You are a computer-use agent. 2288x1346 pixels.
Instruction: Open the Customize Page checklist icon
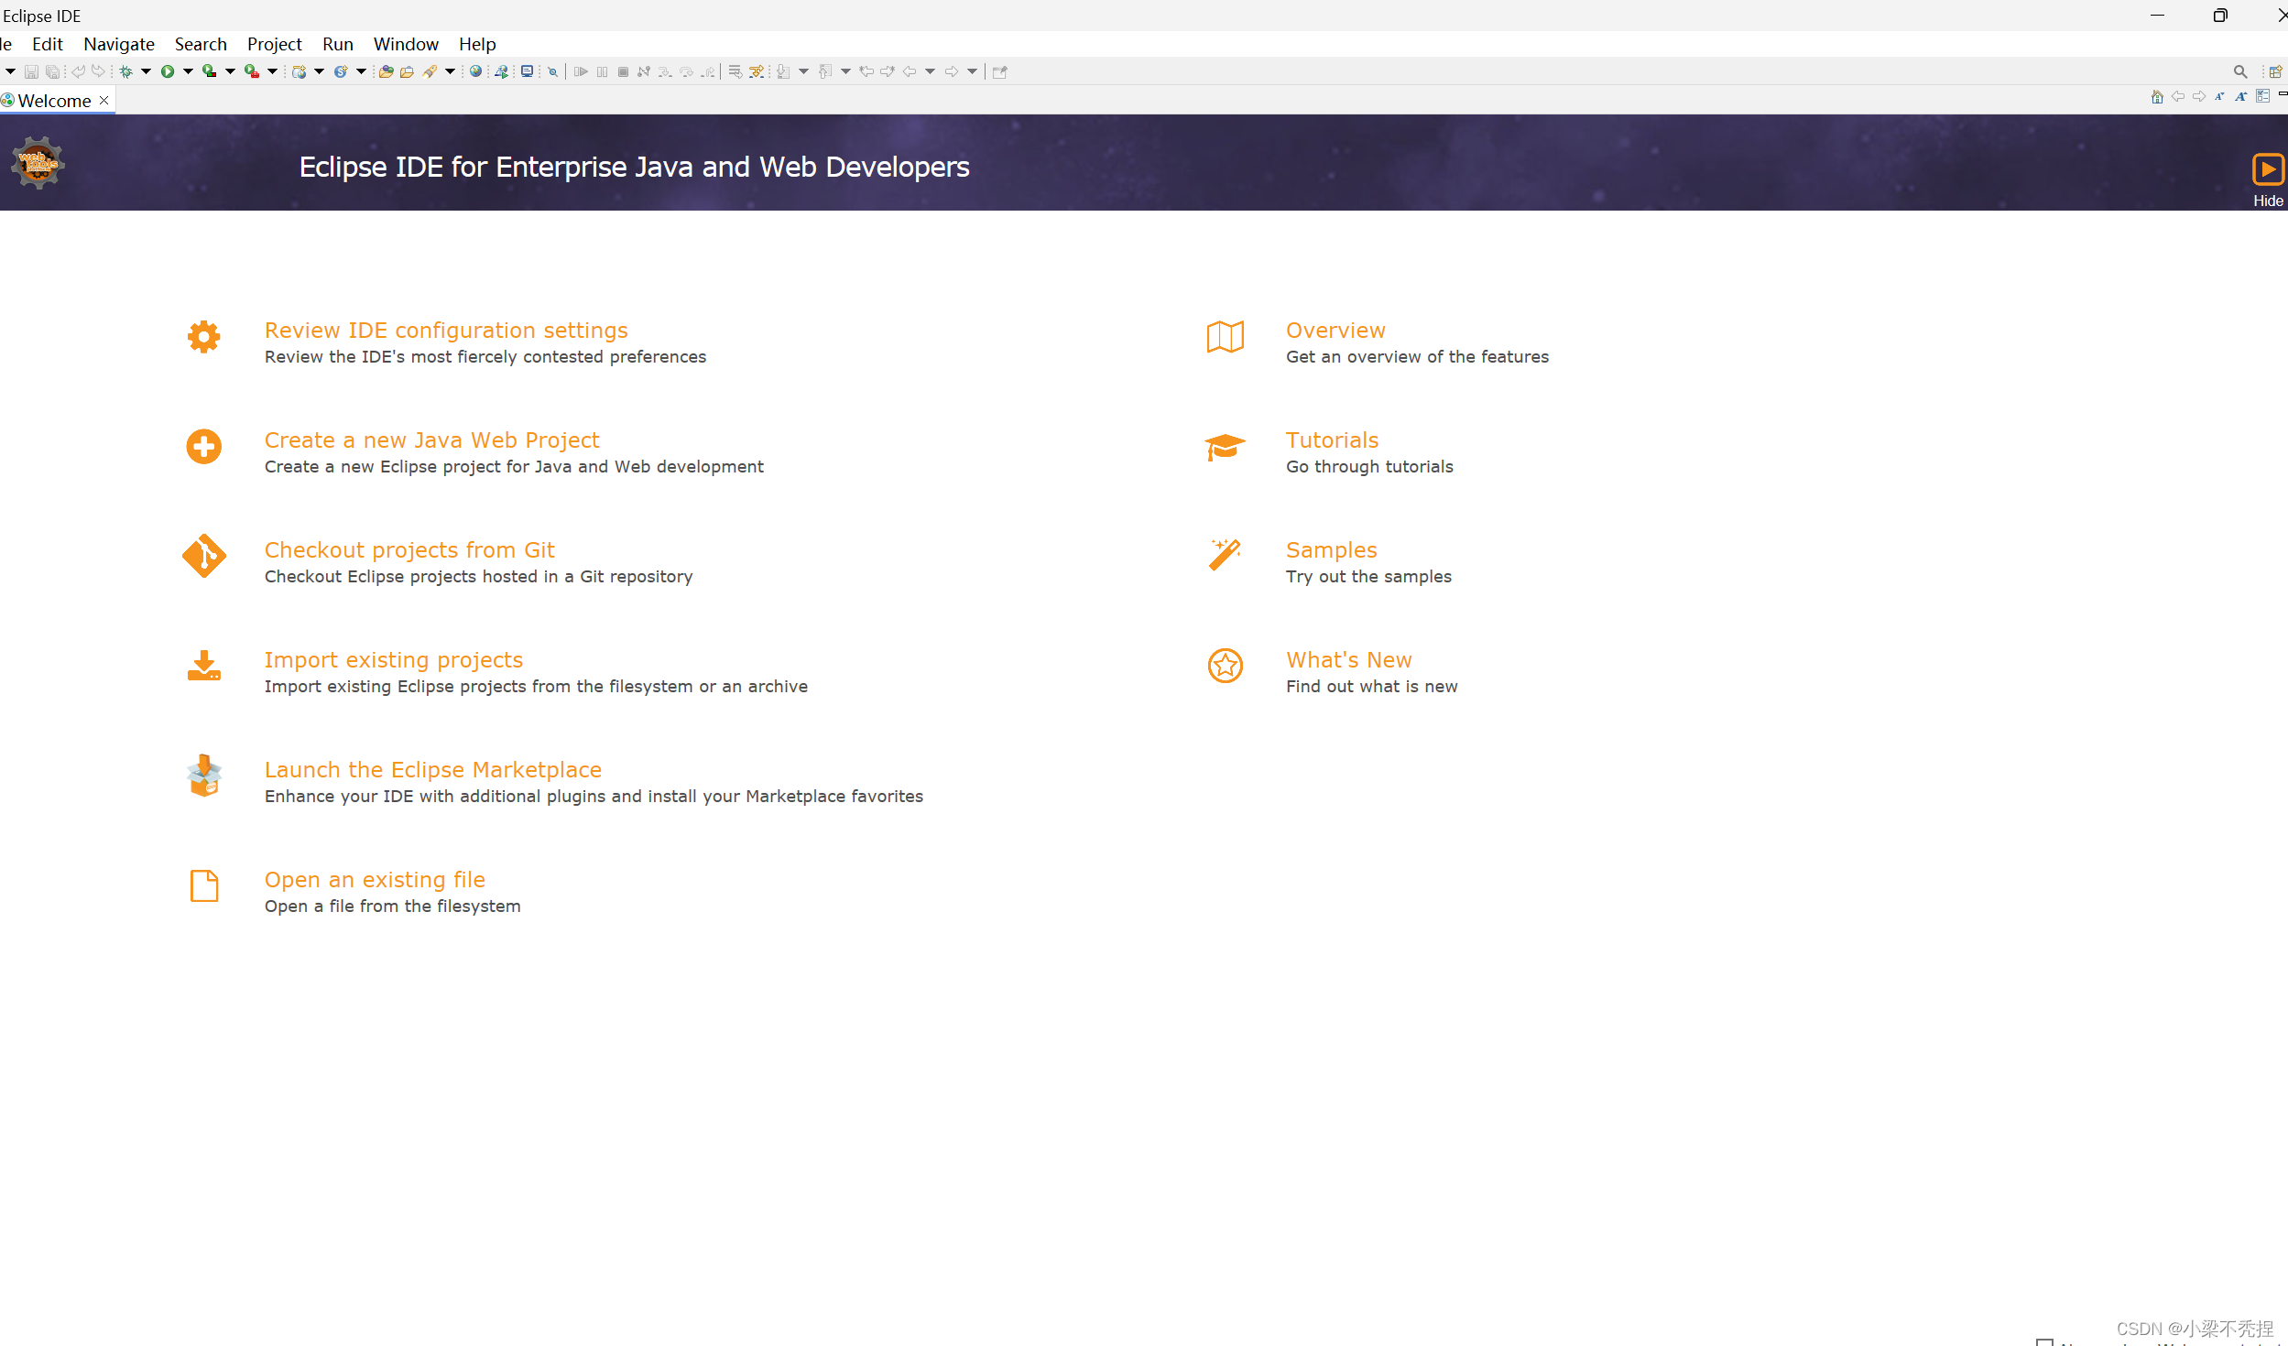coord(2262,96)
